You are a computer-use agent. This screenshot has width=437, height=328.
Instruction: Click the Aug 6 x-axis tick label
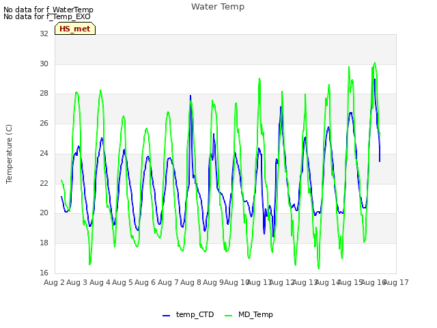(145, 282)
